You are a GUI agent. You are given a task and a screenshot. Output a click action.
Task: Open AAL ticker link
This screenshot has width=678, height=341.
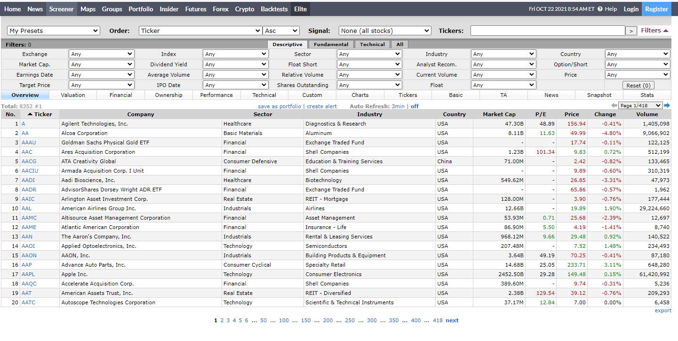pos(26,208)
